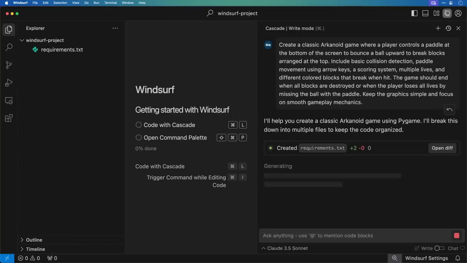Open notifications bell in status bar
Viewport: 467px width, 263px height.
(x=458, y=258)
